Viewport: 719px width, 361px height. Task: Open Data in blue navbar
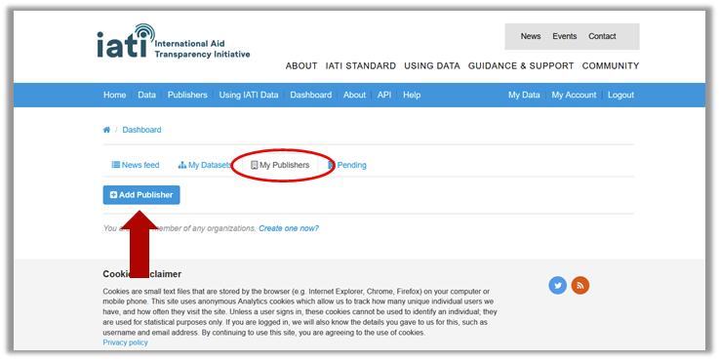pyautogui.click(x=146, y=95)
